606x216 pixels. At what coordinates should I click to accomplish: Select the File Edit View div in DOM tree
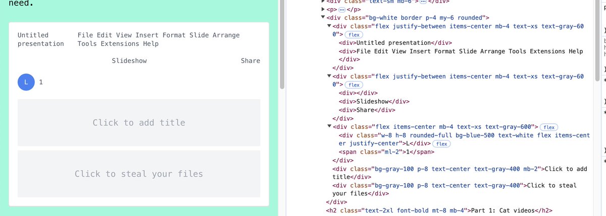click(461, 55)
